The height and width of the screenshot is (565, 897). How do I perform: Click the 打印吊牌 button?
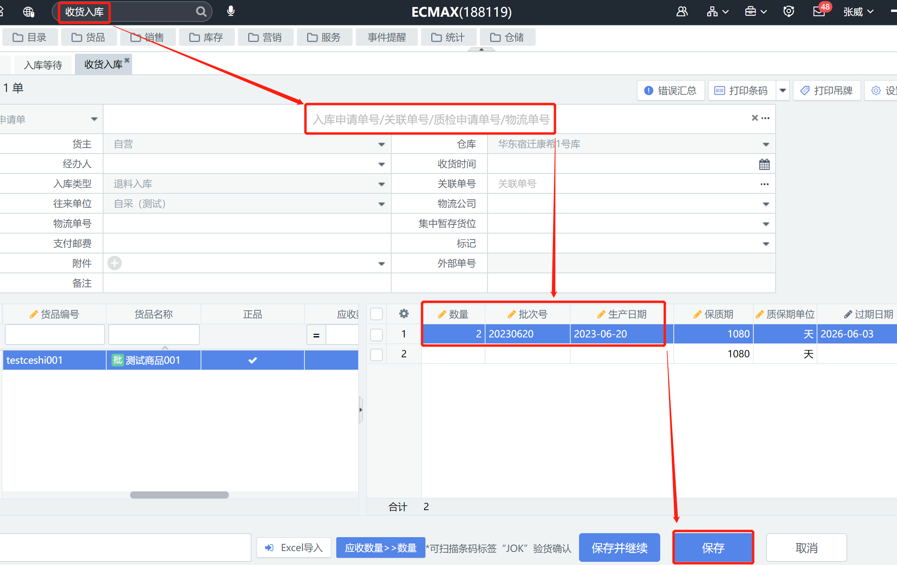pos(827,91)
